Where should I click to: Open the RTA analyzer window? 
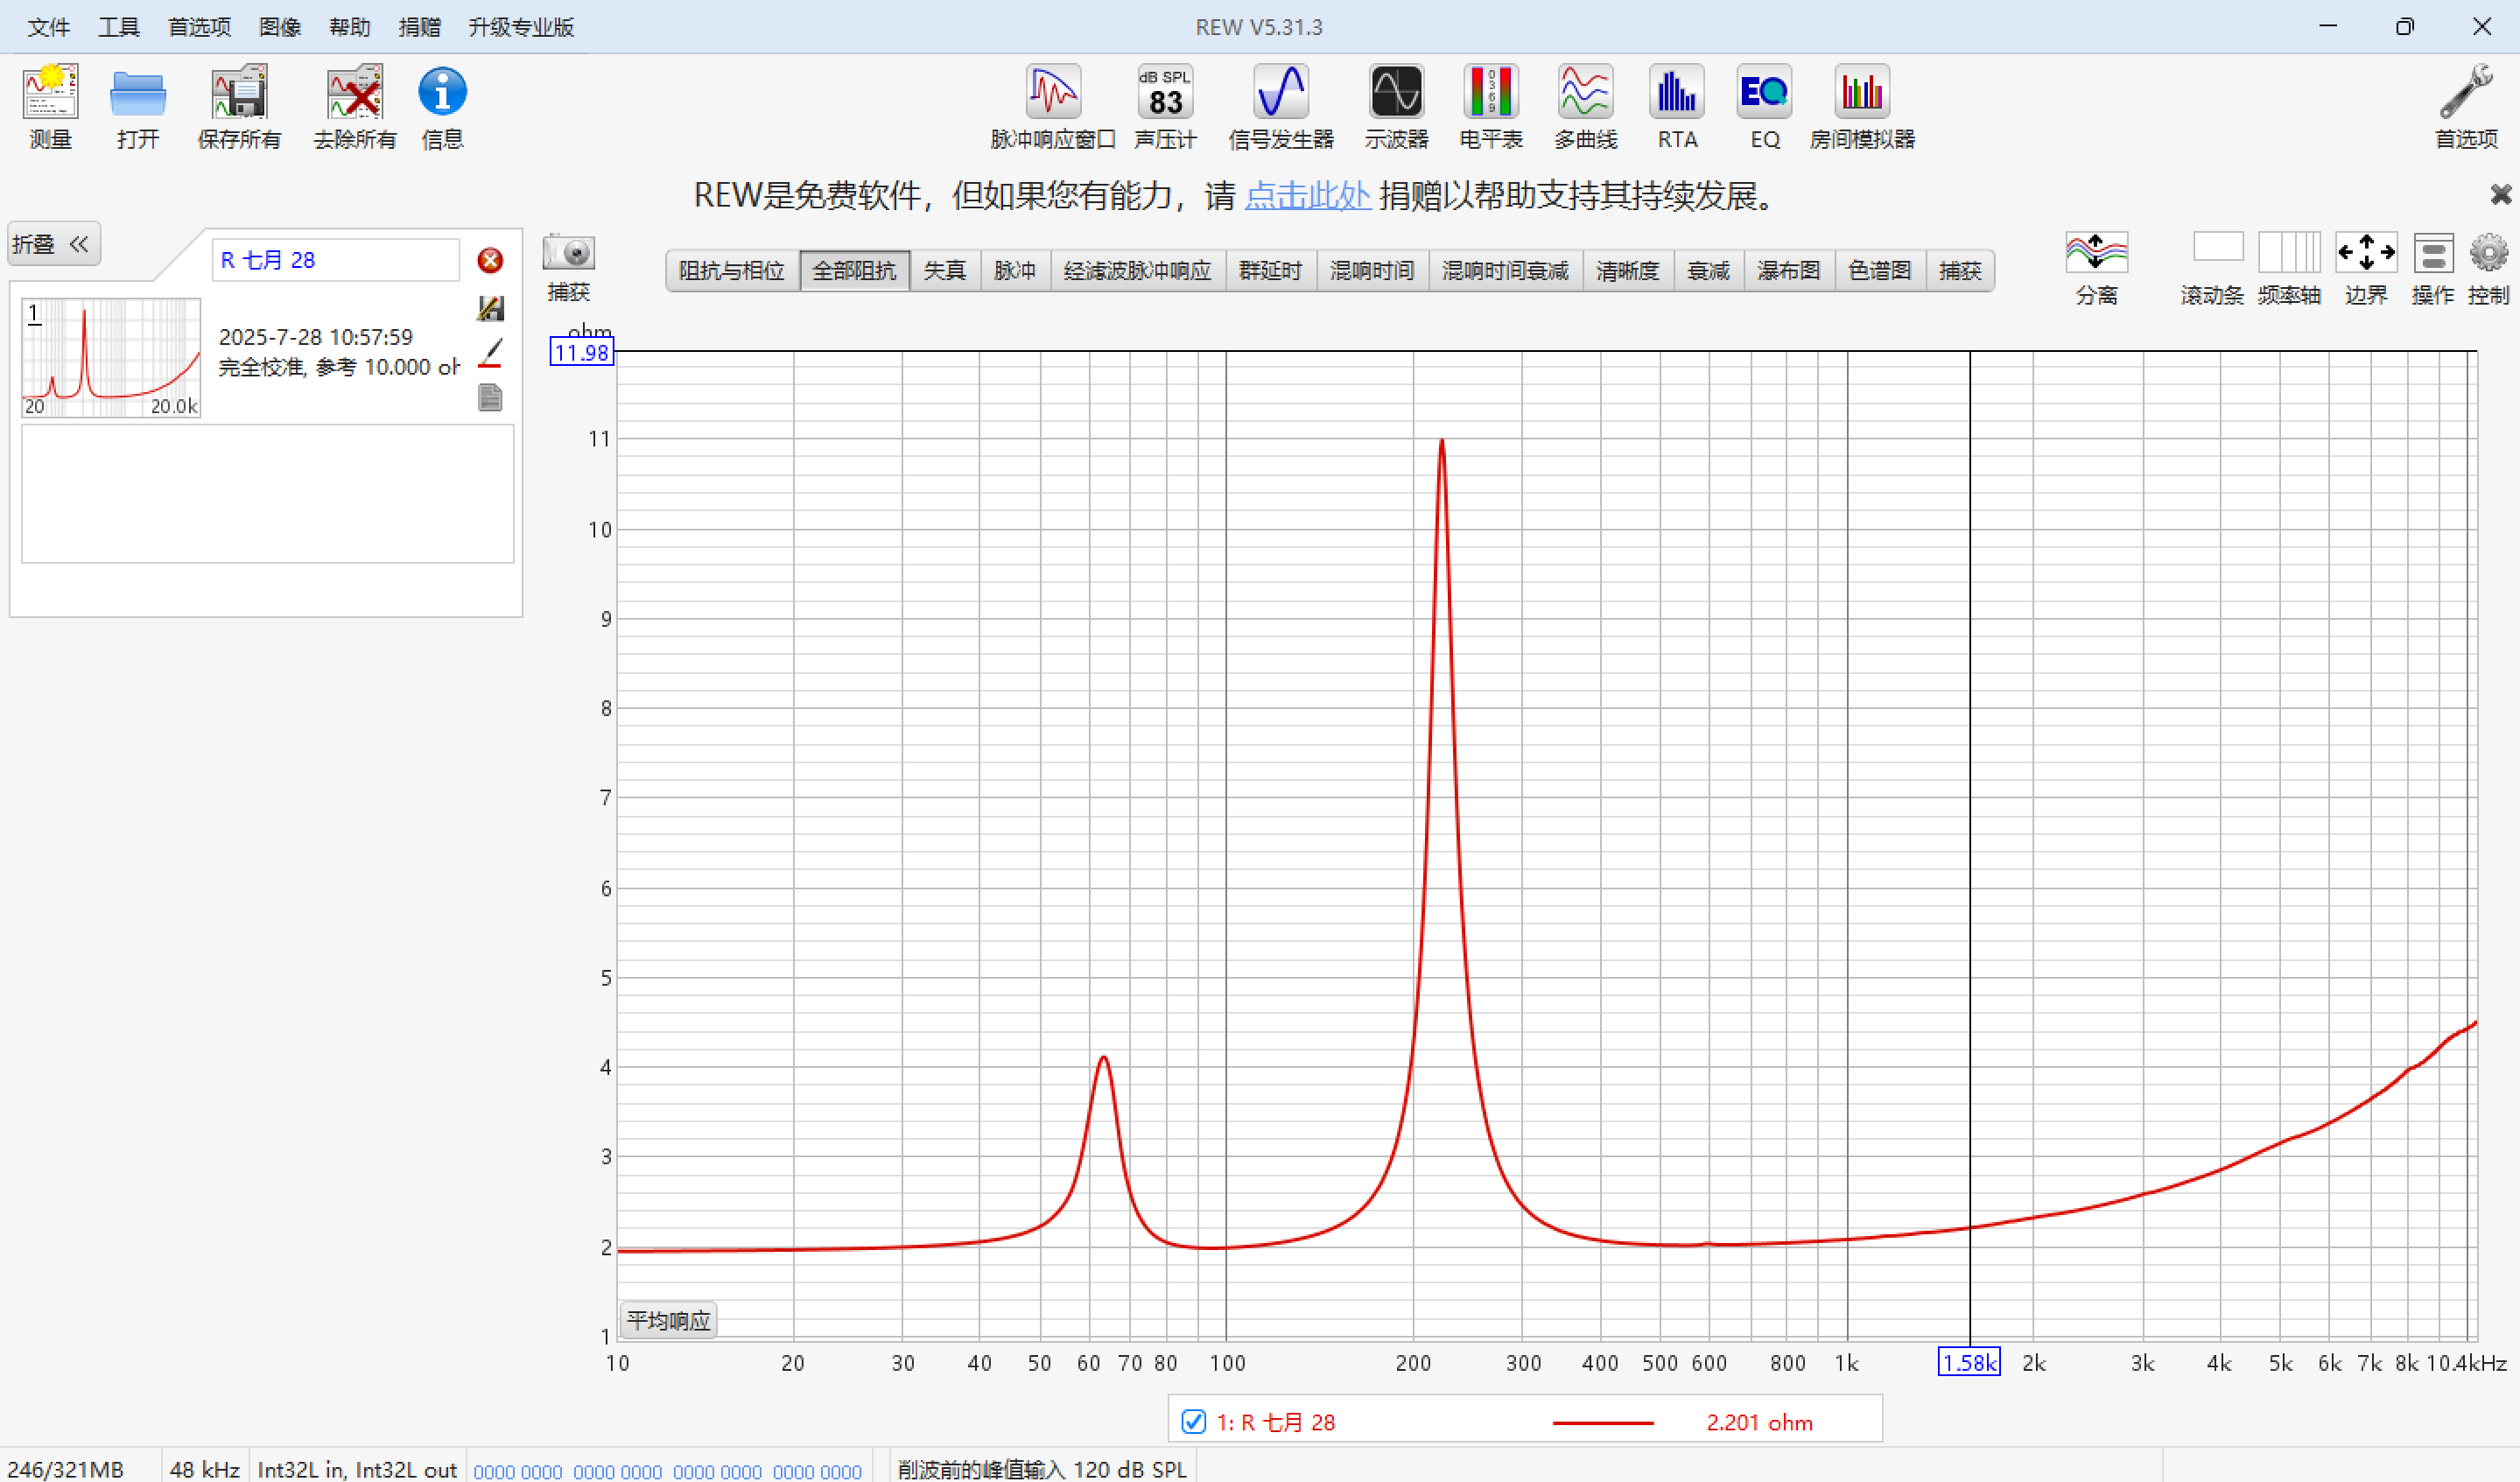click(x=1677, y=92)
